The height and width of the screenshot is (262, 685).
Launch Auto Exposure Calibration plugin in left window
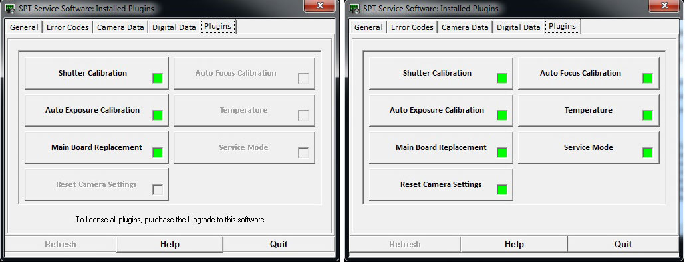[96, 110]
